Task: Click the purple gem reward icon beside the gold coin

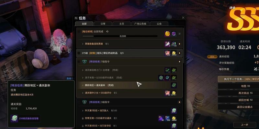Action: [x=174, y=34]
